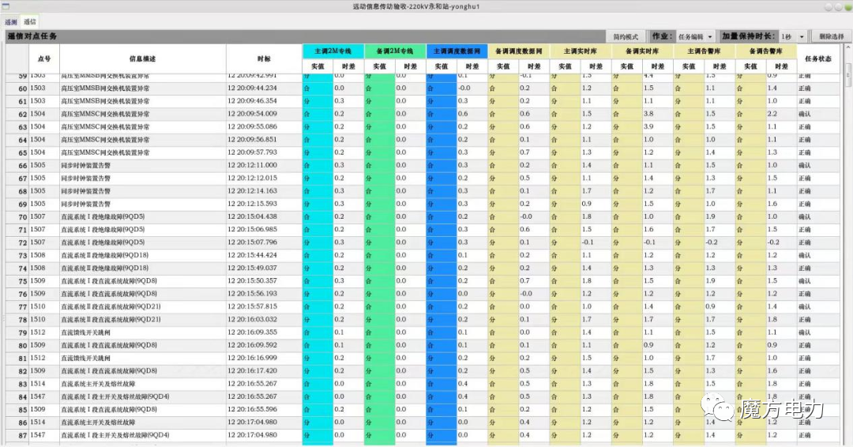853x447 pixels.
Task: Click timestamp 12 20:15:44.424
Action: (x=252, y=255)
